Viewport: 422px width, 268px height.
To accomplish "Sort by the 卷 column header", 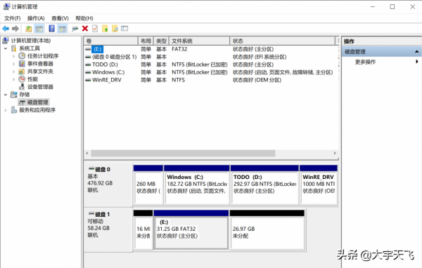I will [110, 41].
